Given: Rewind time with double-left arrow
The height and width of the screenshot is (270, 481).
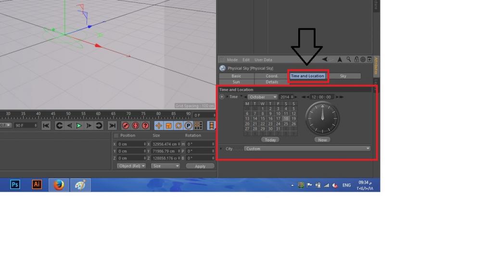Looking at the screenshot, I should (303, 97).
